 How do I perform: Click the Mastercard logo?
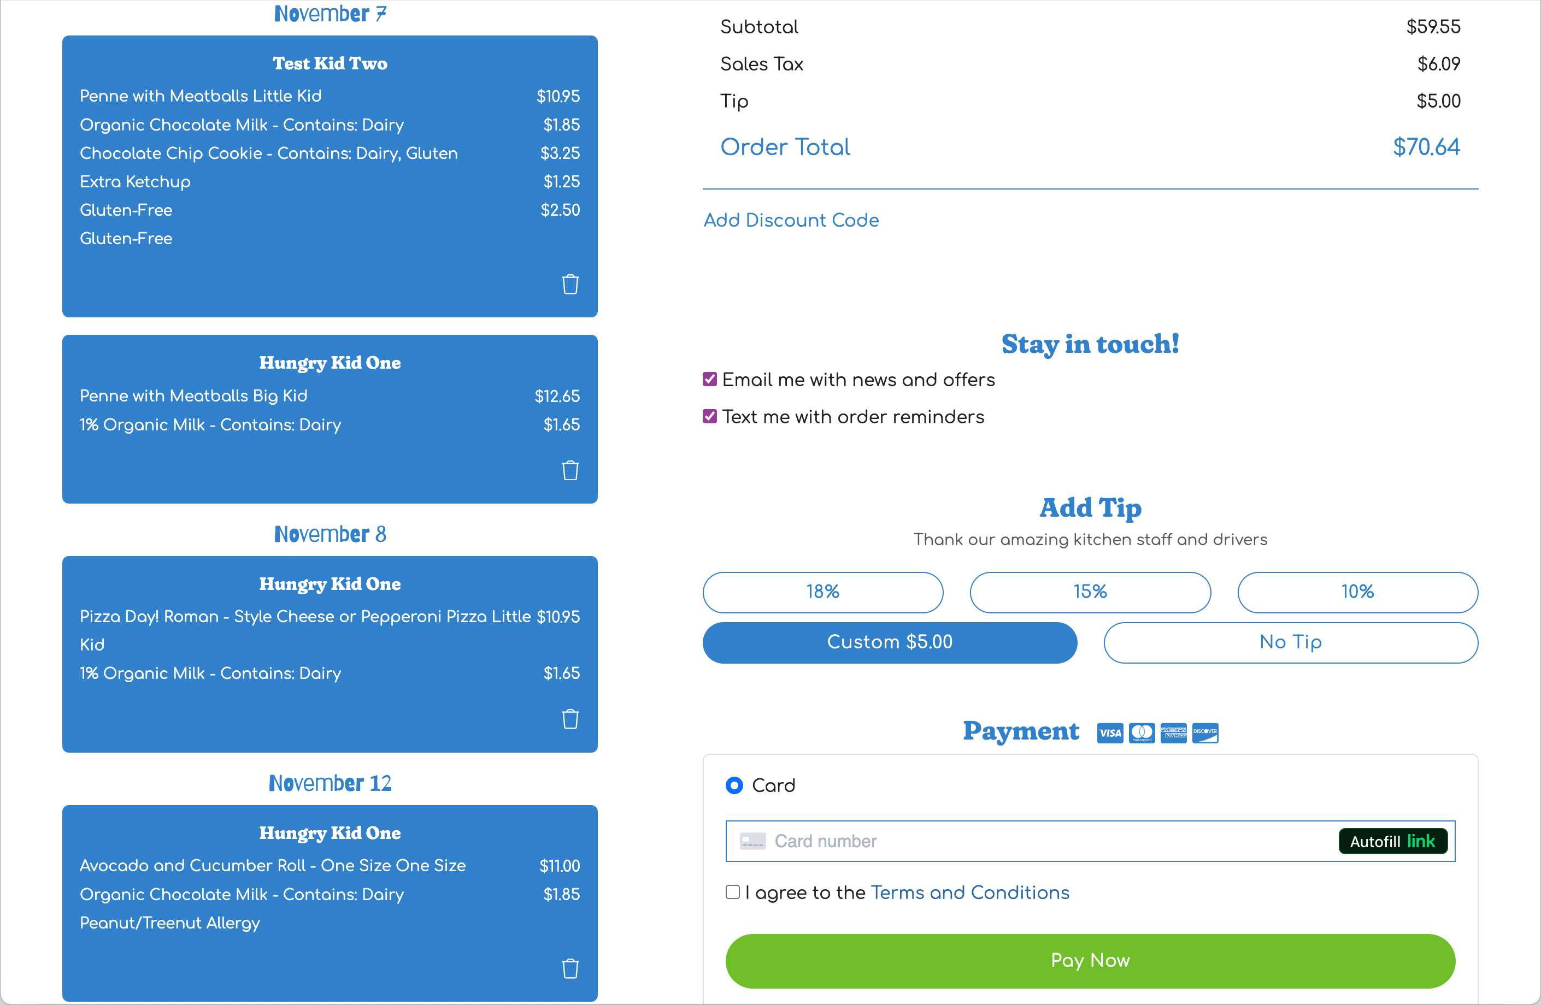(1142, 733)
